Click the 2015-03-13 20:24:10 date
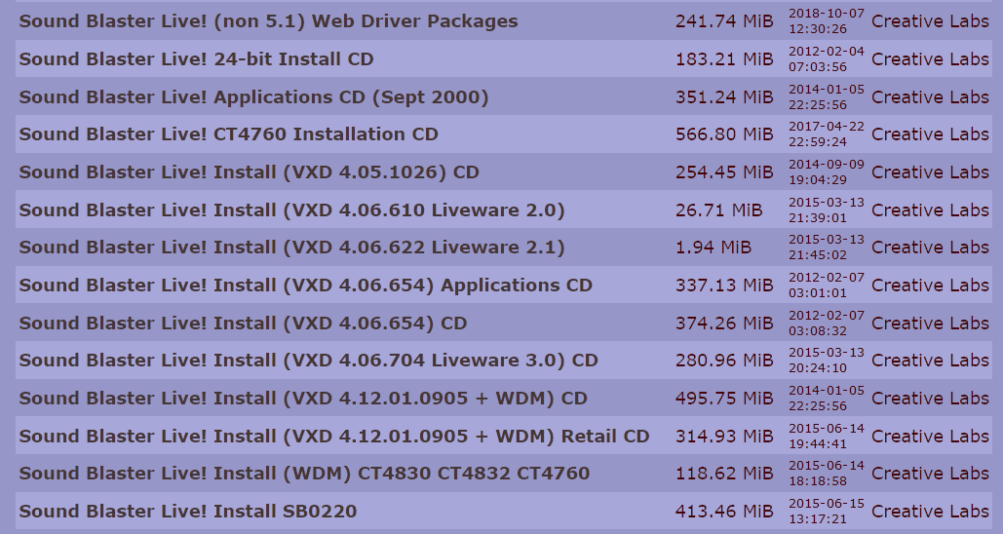1003x534 pixels. (x=827, y=360)
